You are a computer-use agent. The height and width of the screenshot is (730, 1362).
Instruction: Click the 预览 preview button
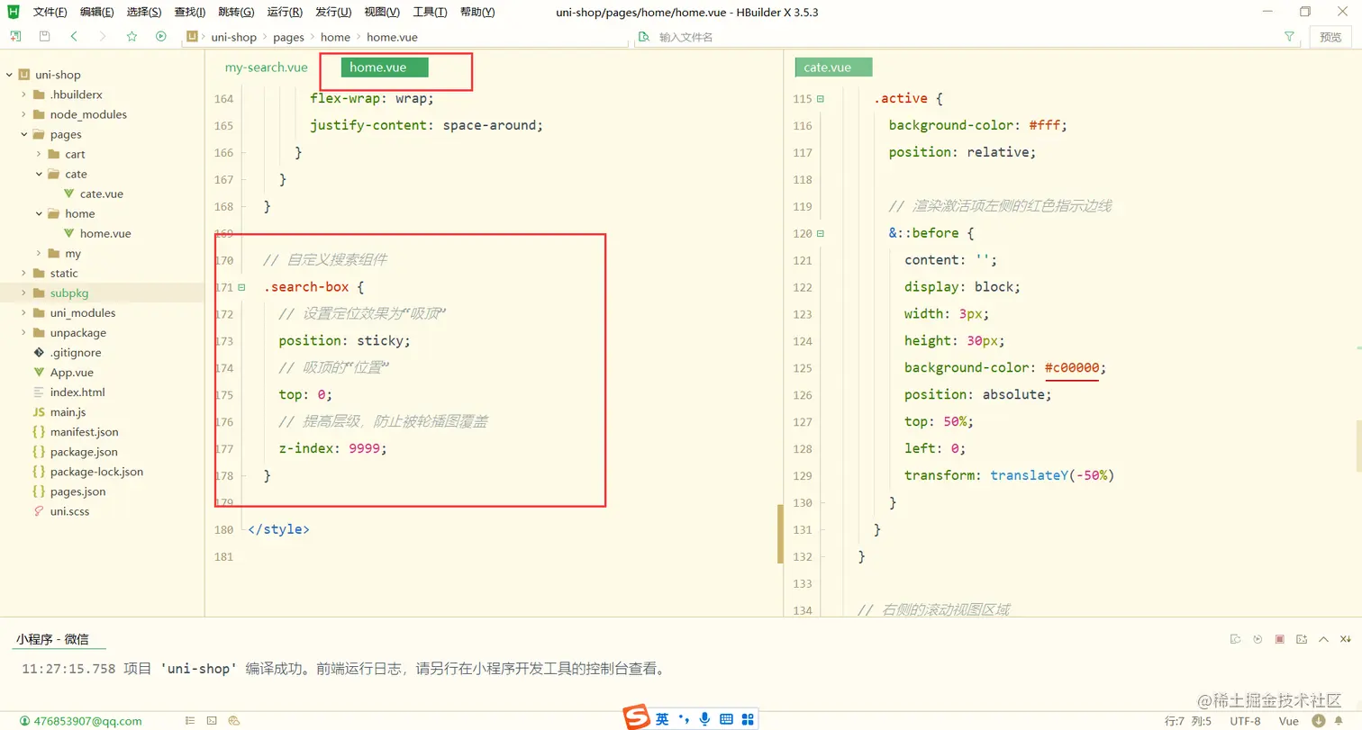pyautogui.click(x=1330, y=37)
